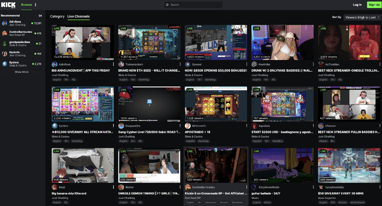Open the options menu on the Xposed stream card
Viewport: 382px width, 206px height.
pyautogui.click(x=247, y=64)
